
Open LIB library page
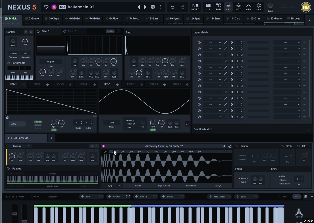pyautogui.click(x=208, y=7)
